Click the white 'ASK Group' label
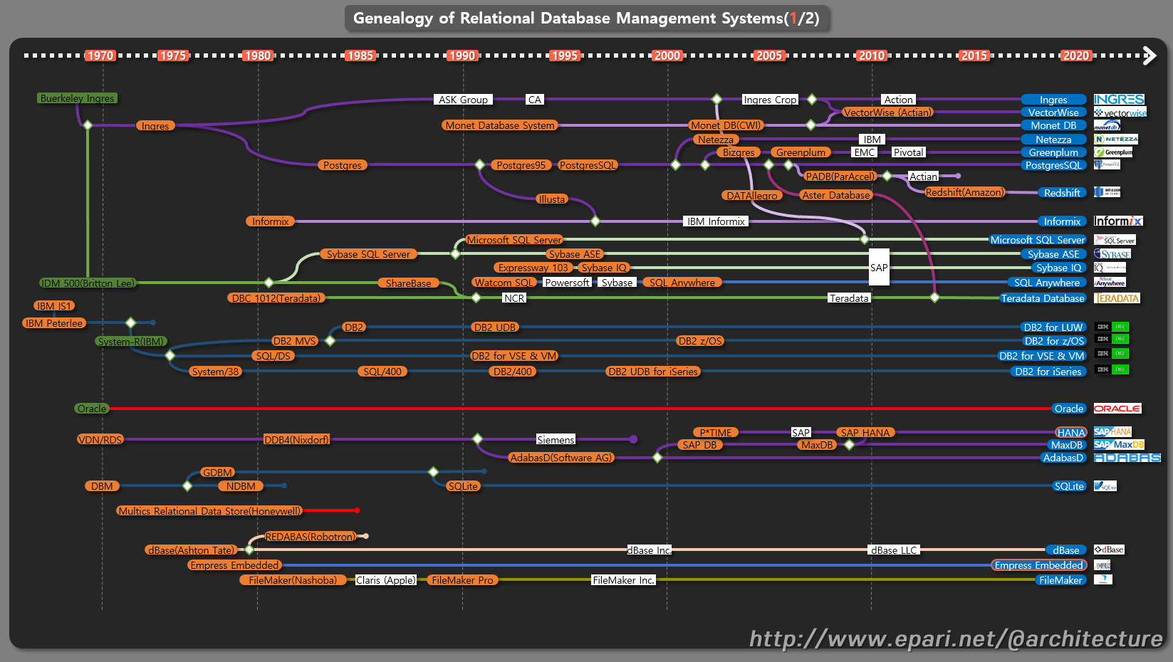Image resolution: width=1173 pixels, height=662 pixels. pyautogui.click(x=464, y=100)
